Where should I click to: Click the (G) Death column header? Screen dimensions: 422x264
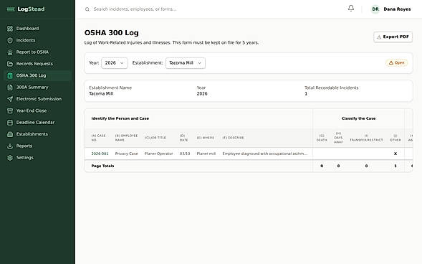pos(322,138)
